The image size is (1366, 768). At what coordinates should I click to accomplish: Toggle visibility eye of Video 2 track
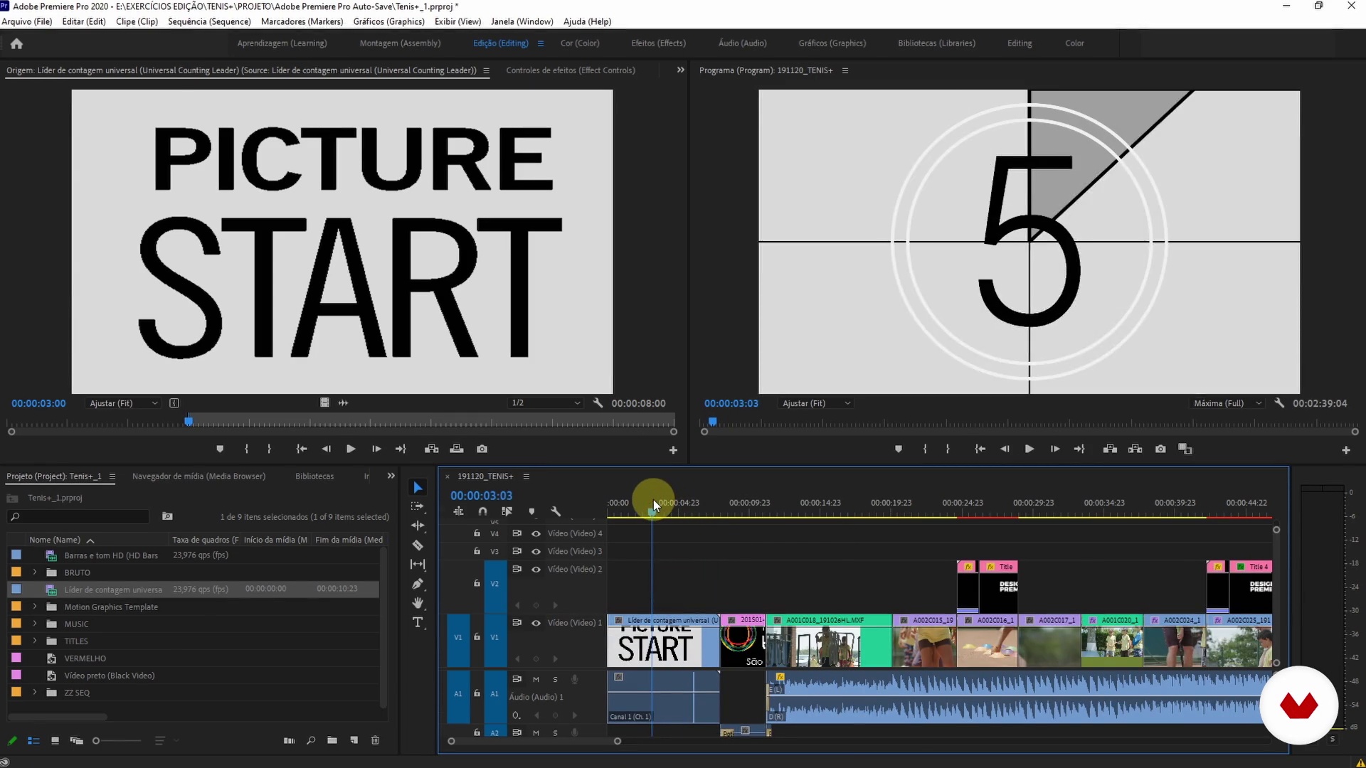point(536,569)
